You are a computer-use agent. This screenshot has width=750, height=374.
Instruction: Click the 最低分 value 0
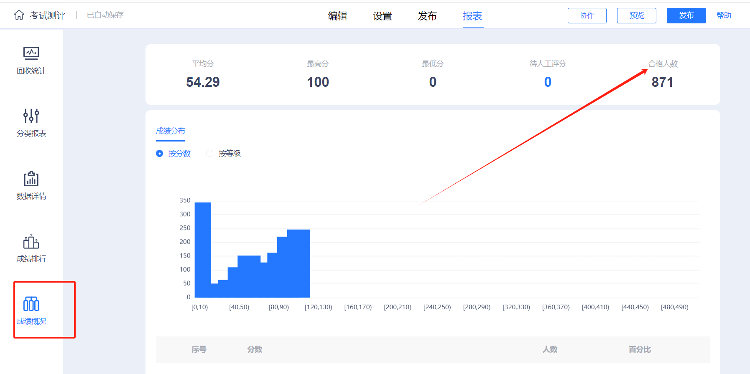point(433,82)
